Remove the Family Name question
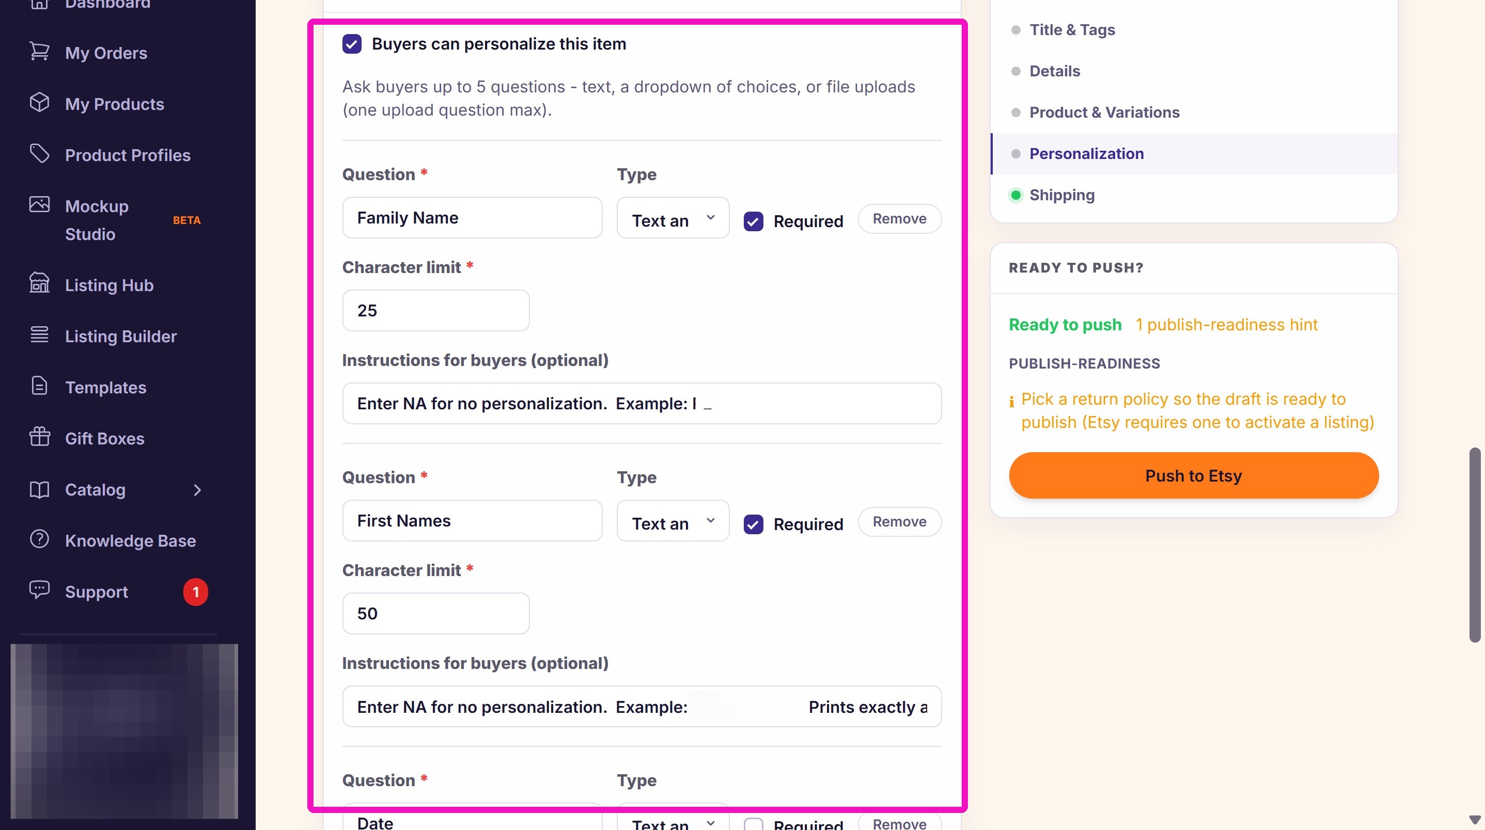 click(899, 219)
